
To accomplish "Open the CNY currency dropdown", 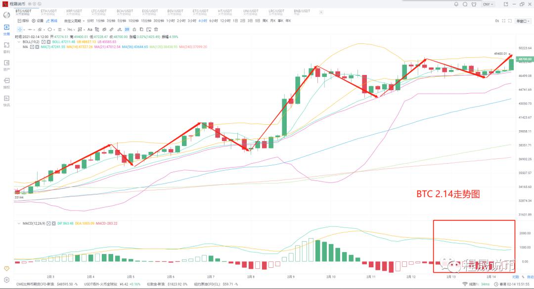I will pos(488,4).
